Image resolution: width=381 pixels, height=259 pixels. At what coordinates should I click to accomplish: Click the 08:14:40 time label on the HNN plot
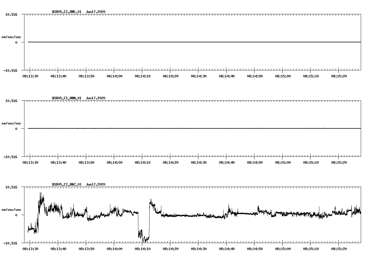pyautogui.click(x=227, y=163)
